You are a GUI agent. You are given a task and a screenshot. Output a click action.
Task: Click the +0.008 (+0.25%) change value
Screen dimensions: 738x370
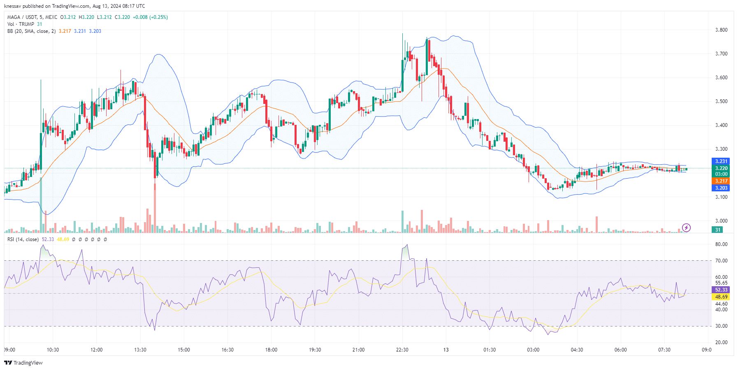pyautogui.click(x=150, y=17)
